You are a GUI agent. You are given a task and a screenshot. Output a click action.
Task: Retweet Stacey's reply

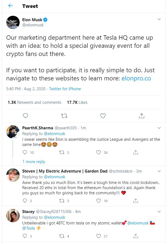[62, 236]
